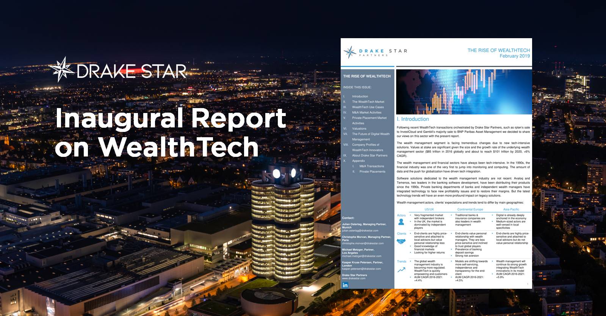Viewport: 606px width, 316px height.
Task: Open 'Valuations' in the contents list
Action: click(359, 129)
